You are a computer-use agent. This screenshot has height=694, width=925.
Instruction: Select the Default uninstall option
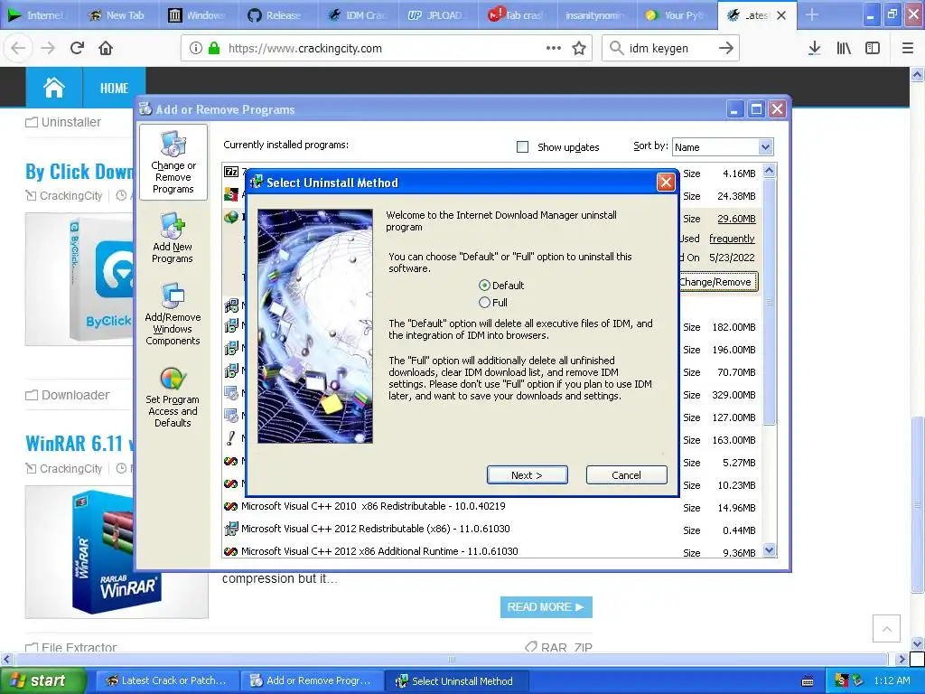(484, 285)
